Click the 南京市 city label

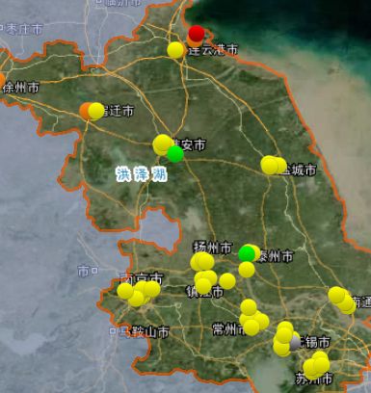tap(141, 278)
